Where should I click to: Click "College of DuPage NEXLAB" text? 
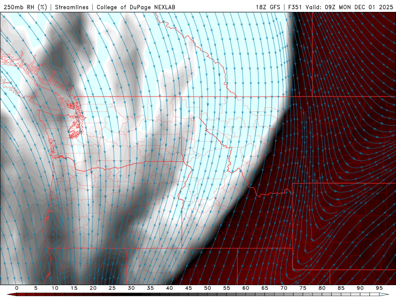(136, 7)
